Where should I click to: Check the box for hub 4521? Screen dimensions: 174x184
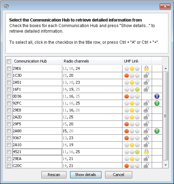(x=9, y=152)
